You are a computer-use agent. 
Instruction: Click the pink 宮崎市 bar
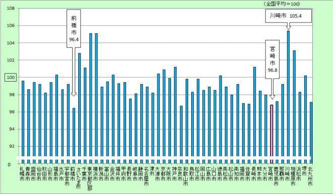pyautogui.click(x=271, y=134)
